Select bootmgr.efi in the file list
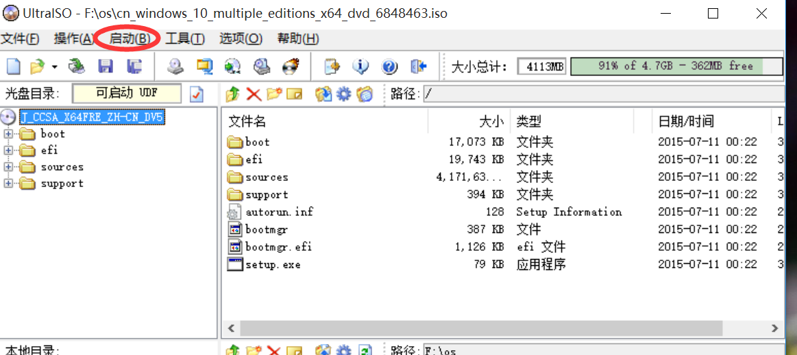797x355 pixels. tap(278, 247)
